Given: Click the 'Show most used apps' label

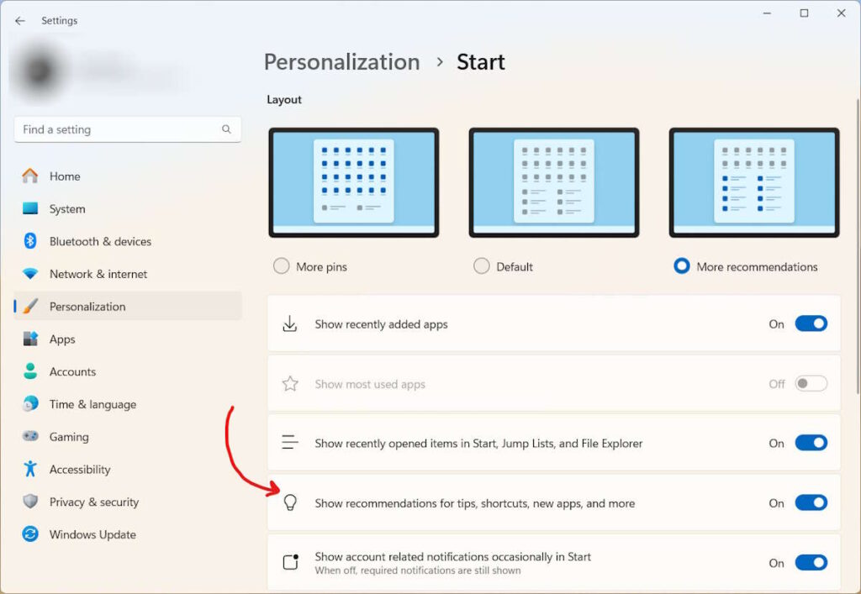Looking at the screenshot, I should click(x=370, y=384).
